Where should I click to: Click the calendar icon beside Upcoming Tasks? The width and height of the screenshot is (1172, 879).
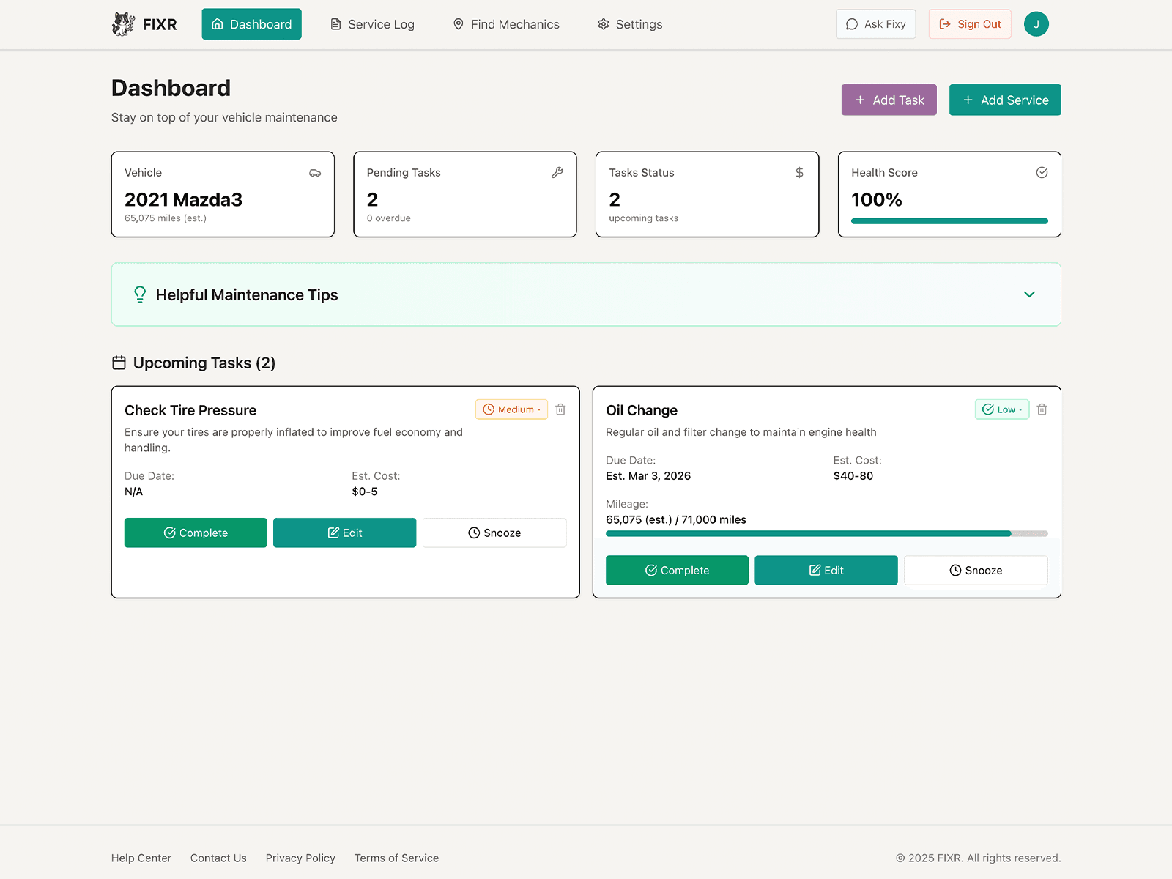coord(119,362)
